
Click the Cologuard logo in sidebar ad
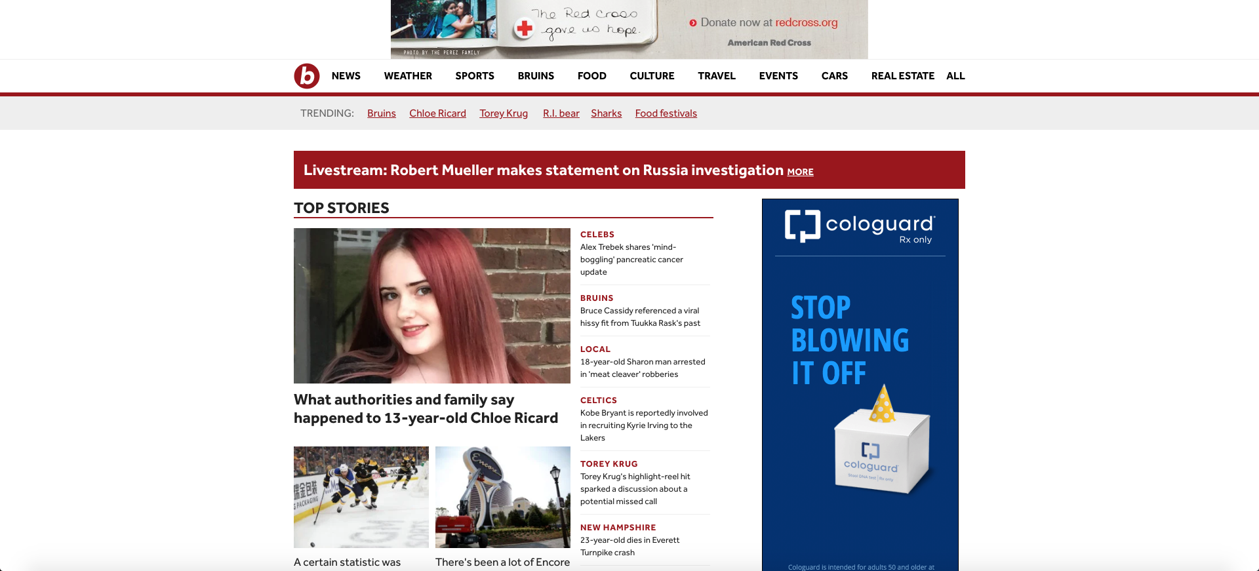pyautogui.click(x=860, y=226)
